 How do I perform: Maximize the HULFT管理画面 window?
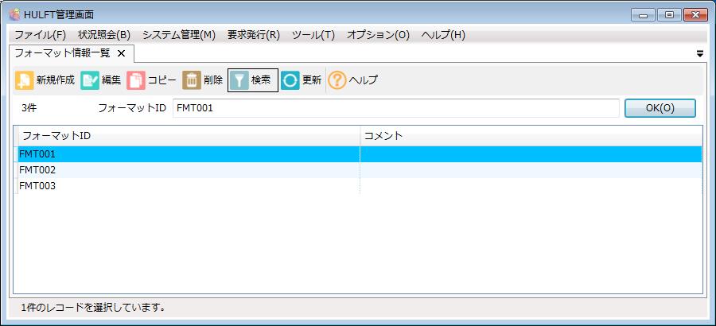[x=669, y=15]
